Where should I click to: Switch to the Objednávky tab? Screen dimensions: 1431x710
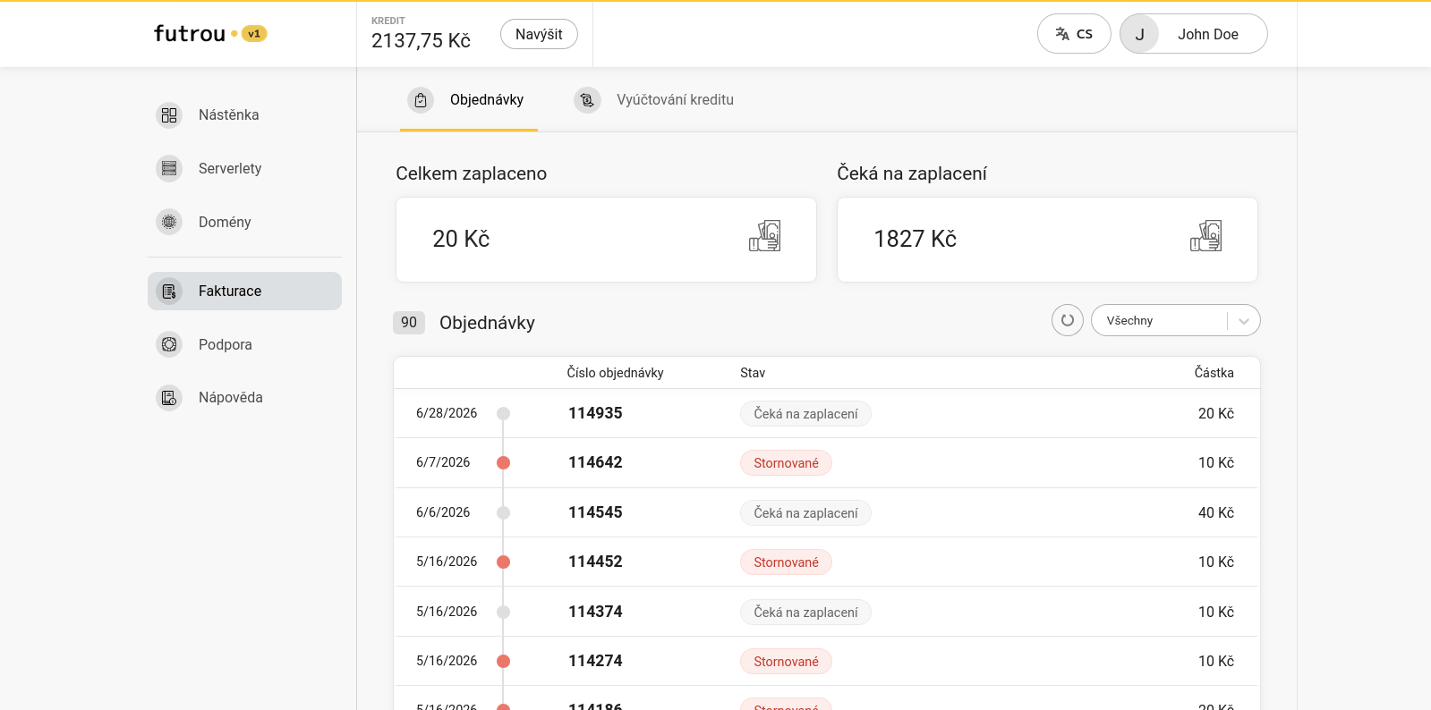(x=469, y=100)
